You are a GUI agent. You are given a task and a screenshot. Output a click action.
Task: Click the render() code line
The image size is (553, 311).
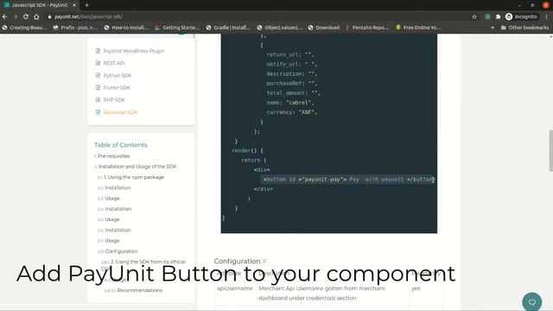click(247, 150)
